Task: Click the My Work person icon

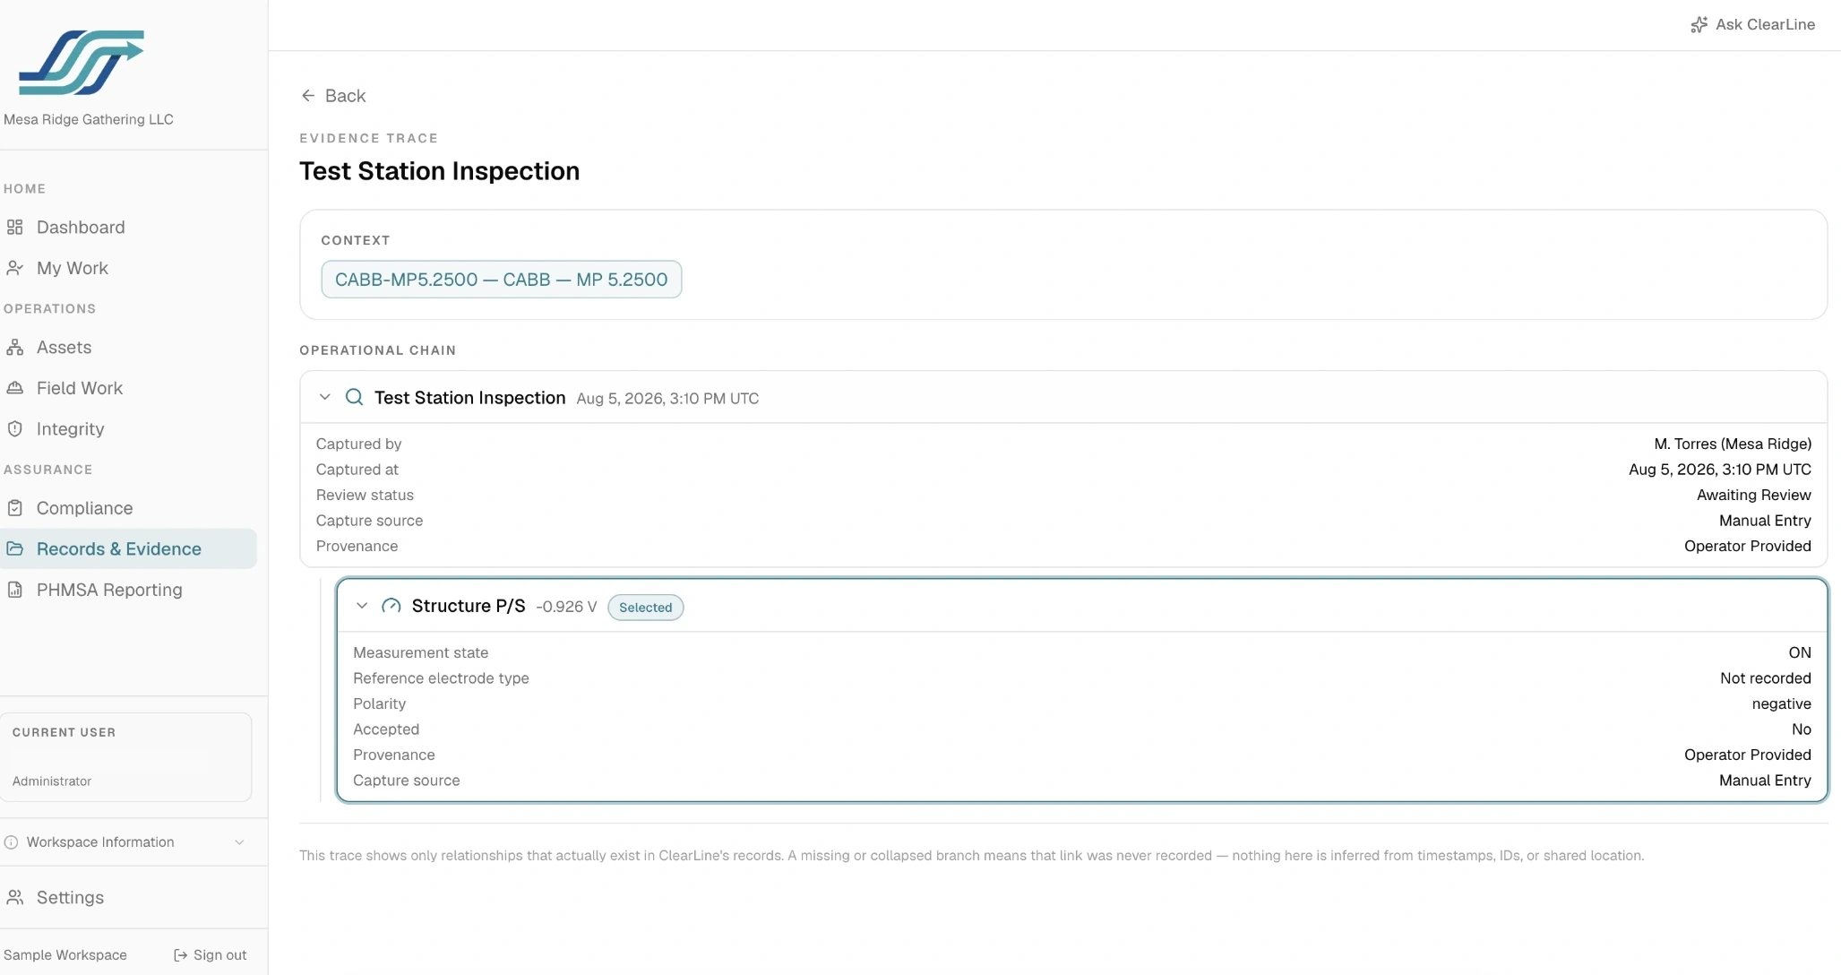Action: 15,268
